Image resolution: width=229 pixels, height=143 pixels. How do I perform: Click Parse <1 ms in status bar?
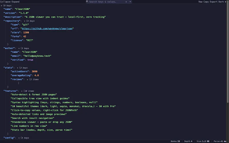coord(220,141)
